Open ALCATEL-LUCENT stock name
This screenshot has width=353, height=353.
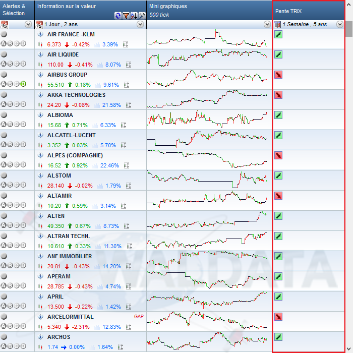pyautogui.click(x=72, y=135)
